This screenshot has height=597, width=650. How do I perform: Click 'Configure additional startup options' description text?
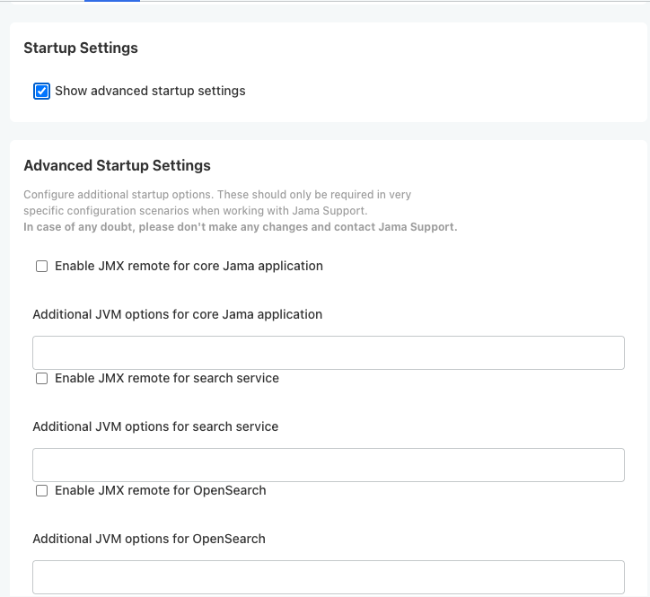tap(119, 195)
